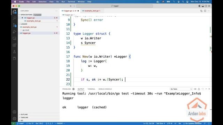Toggle output scroll lock
This screenshot has height=125, width=223.
coord(199,89)
